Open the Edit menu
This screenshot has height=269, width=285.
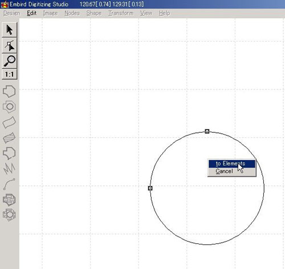[x=31, y=13]
